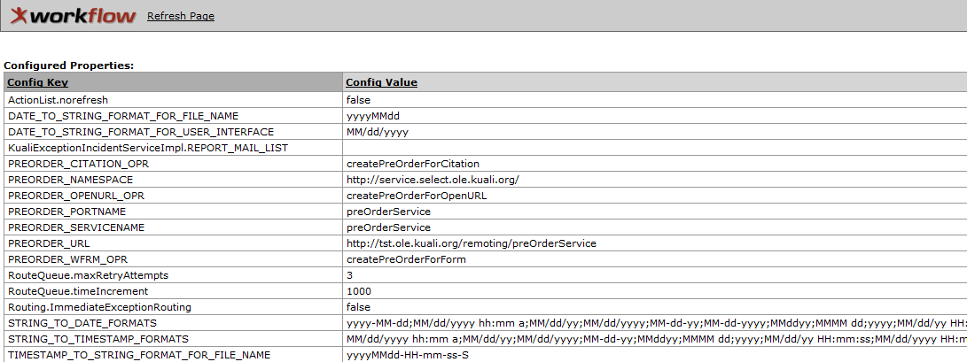Image resolution: width=967 pixels, height=362 pixels.
Task: Sort by Config Value column header
Action: point(381,82)
